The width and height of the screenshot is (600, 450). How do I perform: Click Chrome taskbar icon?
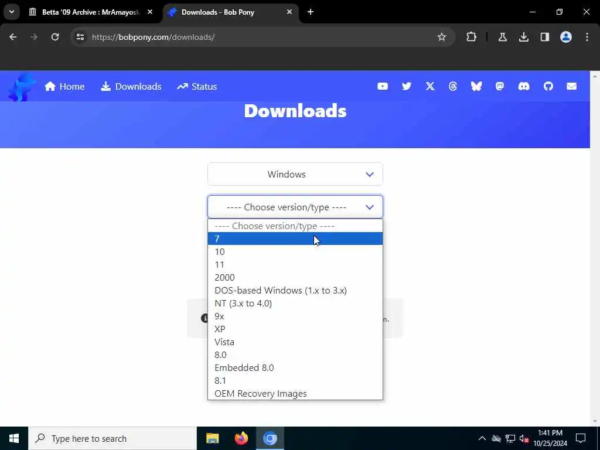(x=270, y=438)
